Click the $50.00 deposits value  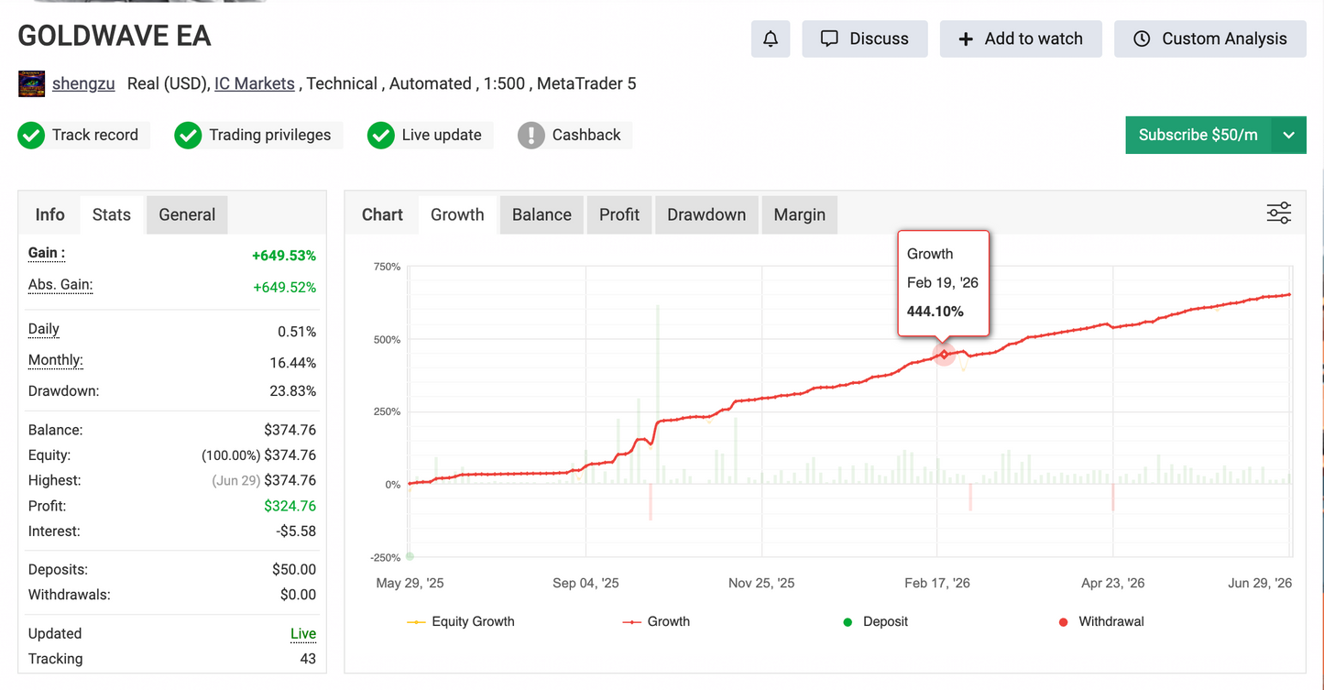click(x=294, y=569)
